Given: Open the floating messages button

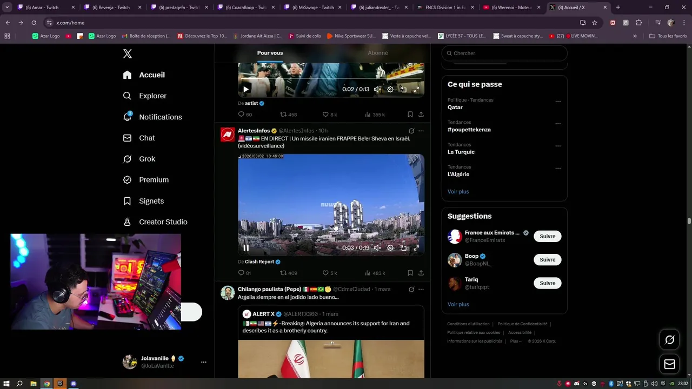Looking at the screenshot, I should 669,364.
